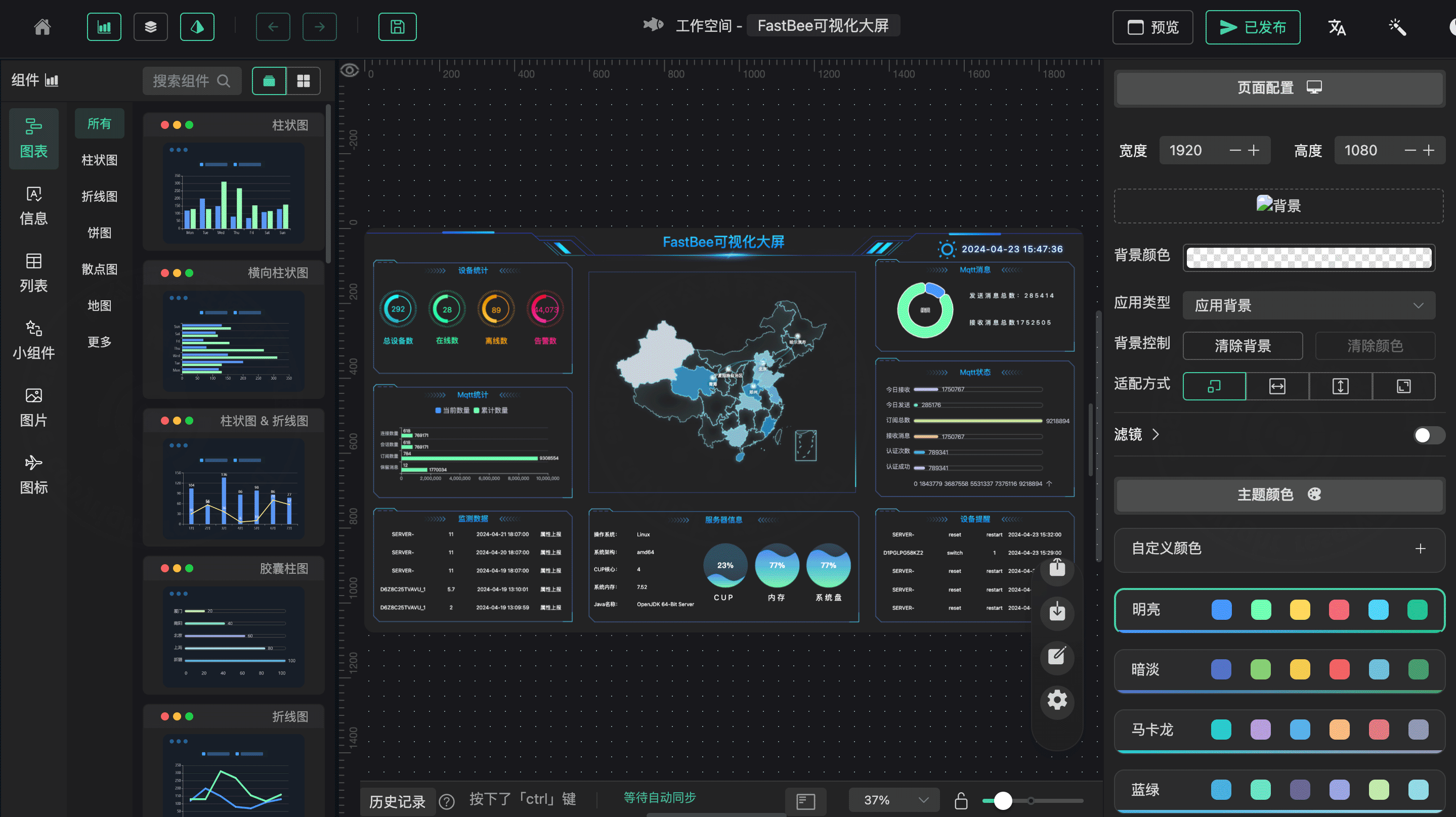Decrease the 宽度 value with minus
Screen dimensions: 1456x817
(1235, 150)
